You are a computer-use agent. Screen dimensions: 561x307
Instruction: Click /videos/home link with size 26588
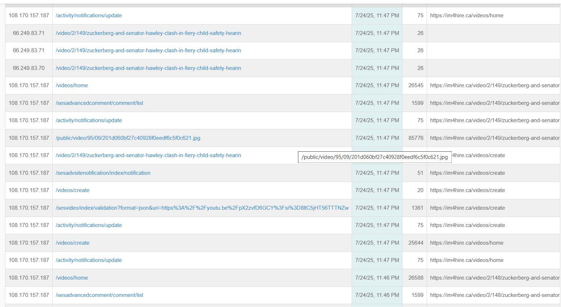(x=72, y=278)
